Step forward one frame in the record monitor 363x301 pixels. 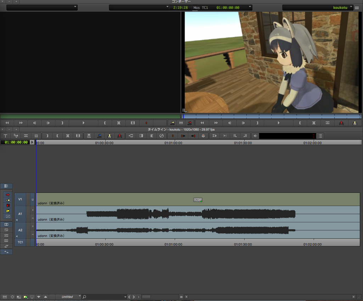click(x=243, y=123)
